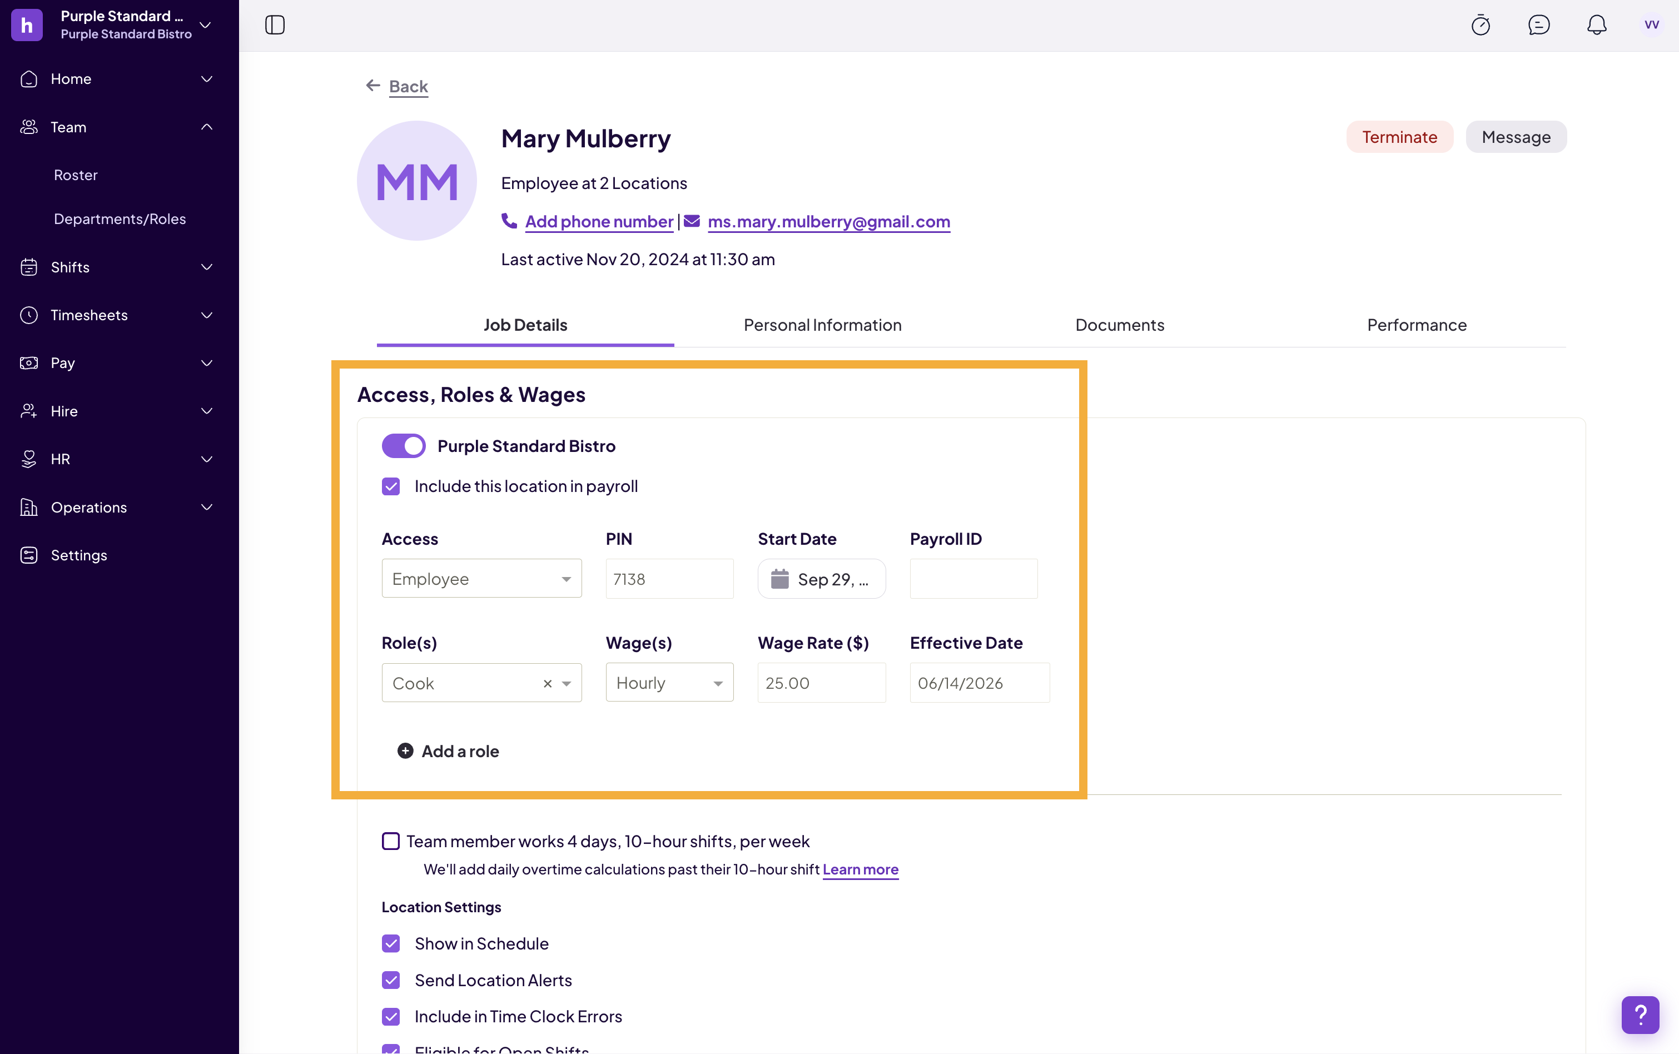Switch to the Personal Information tab

(822, 325)
